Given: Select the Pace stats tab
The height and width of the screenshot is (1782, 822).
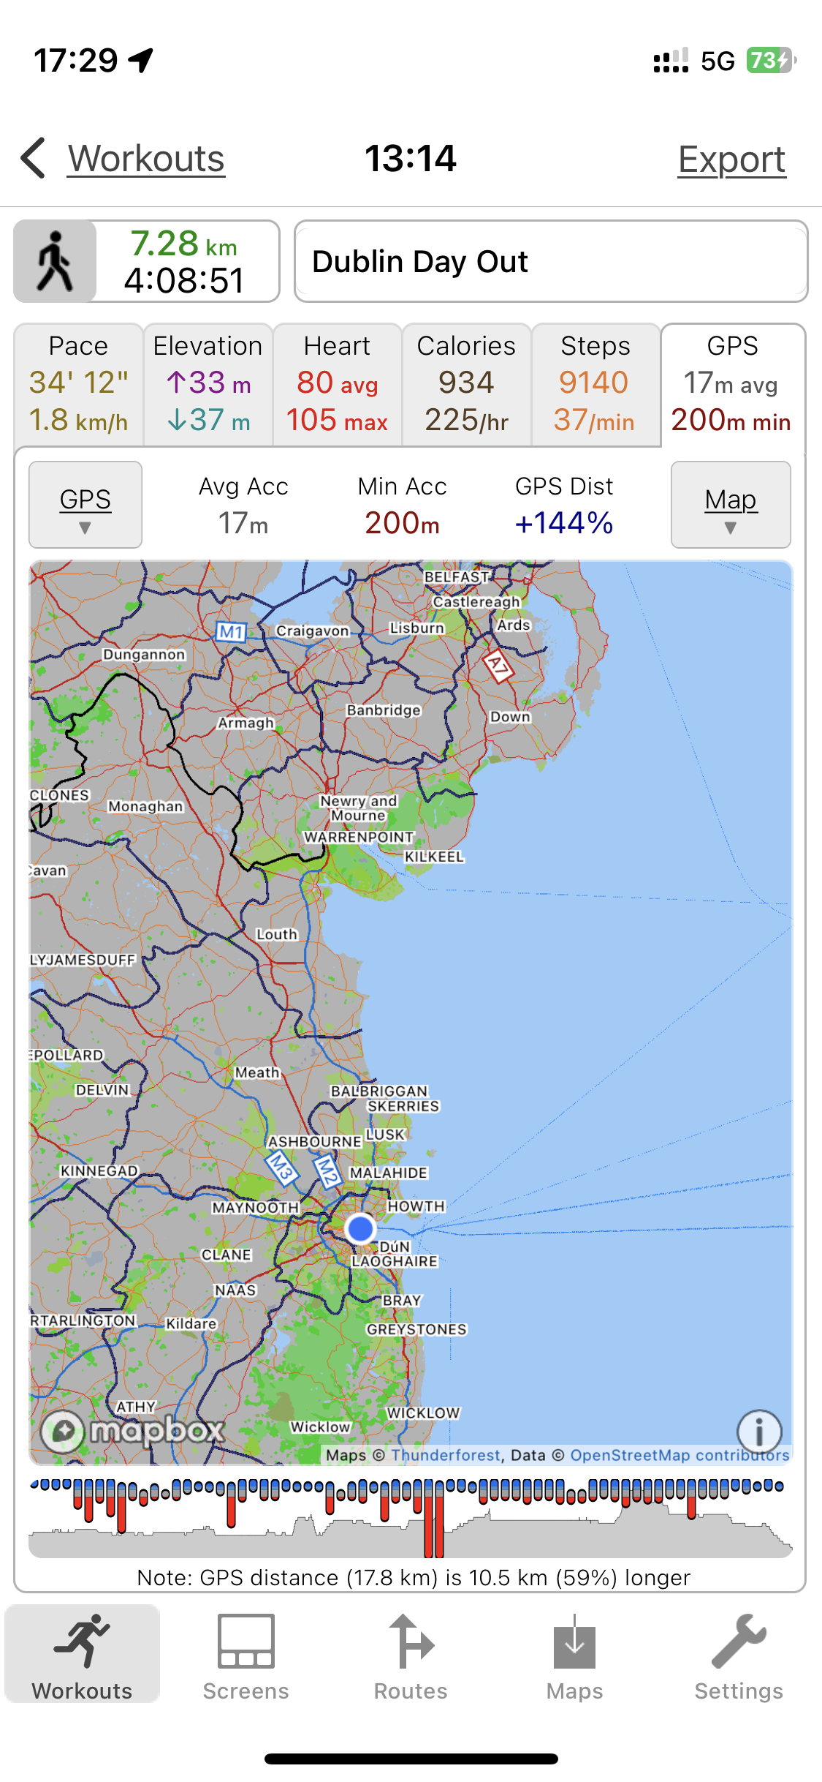Looking at the screenshot, I should (x=79, y=384).
